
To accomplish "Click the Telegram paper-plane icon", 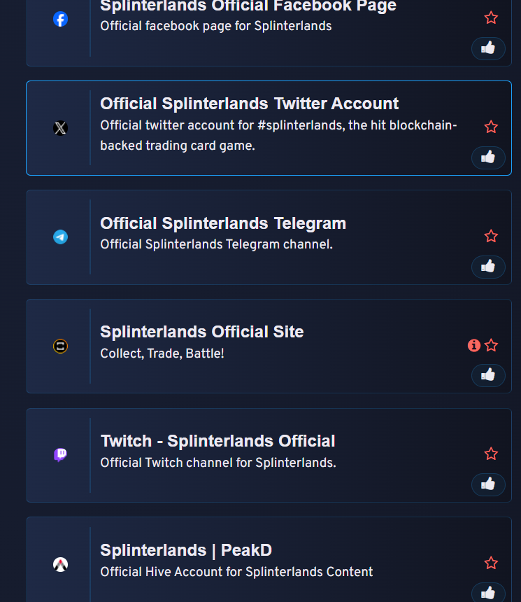I will (x=60, y=237).
